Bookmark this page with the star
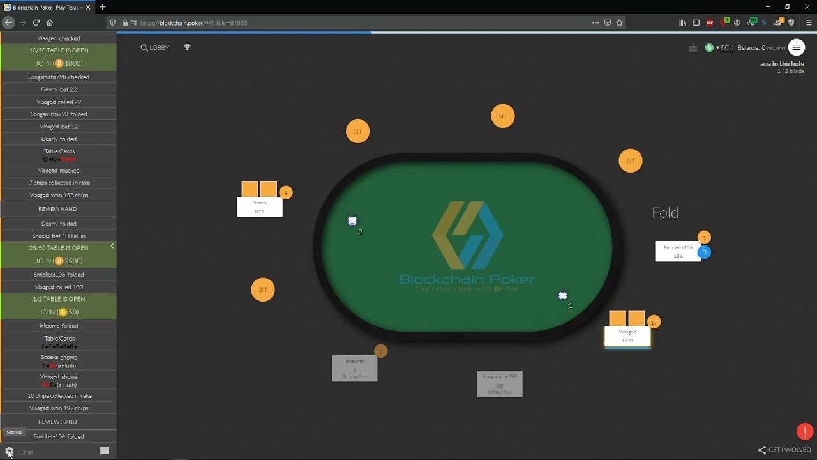The height and width of the screenshot is (460, 817). point(619,22)
